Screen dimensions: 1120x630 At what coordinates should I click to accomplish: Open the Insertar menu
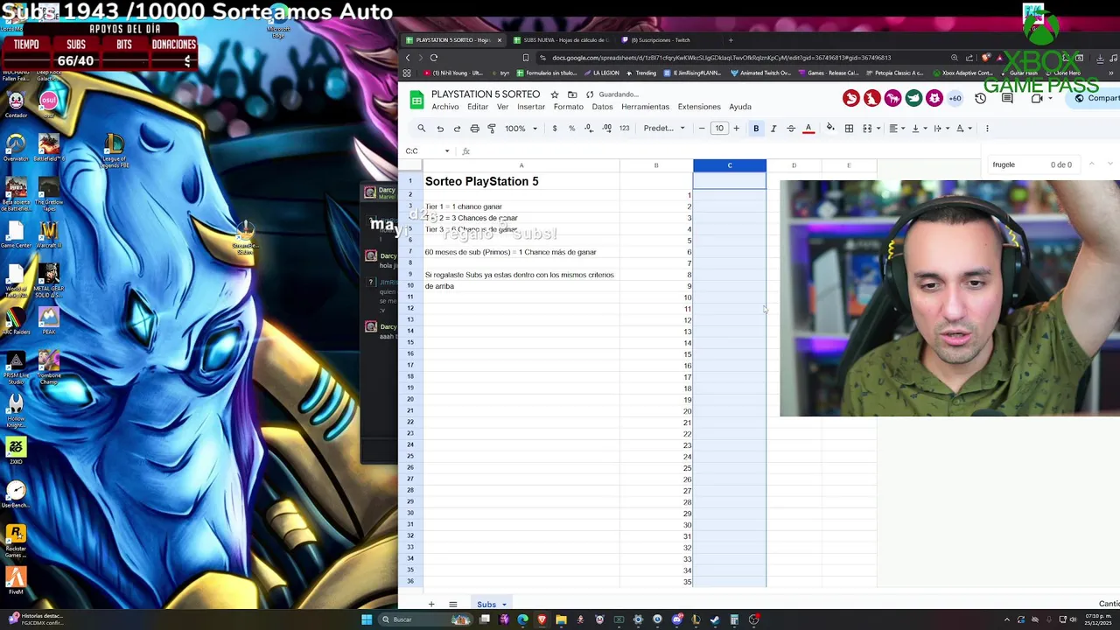tap(531, 107)
